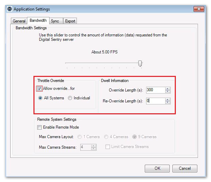Click the Digital Sentry app icon in title bar
Viewport: 211px width, 182px height.
10,9
